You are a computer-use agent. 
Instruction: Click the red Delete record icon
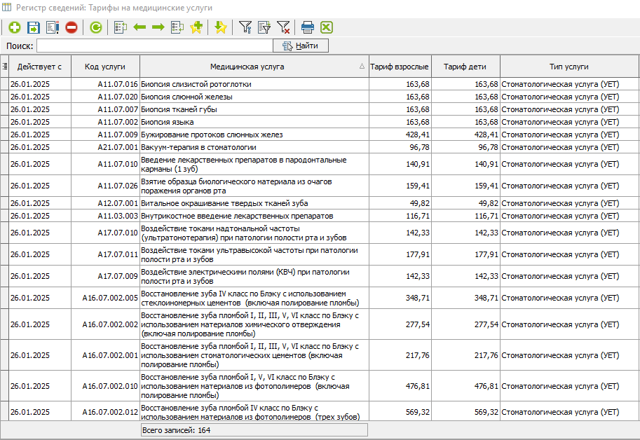(x=72, y=27)
